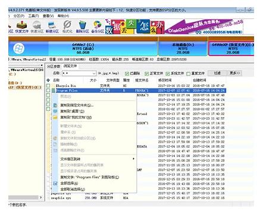Select the 本地磁盘(D:) partition block
Image resolution: width=263 pixels, height=214 pixels.
point(183,49)
